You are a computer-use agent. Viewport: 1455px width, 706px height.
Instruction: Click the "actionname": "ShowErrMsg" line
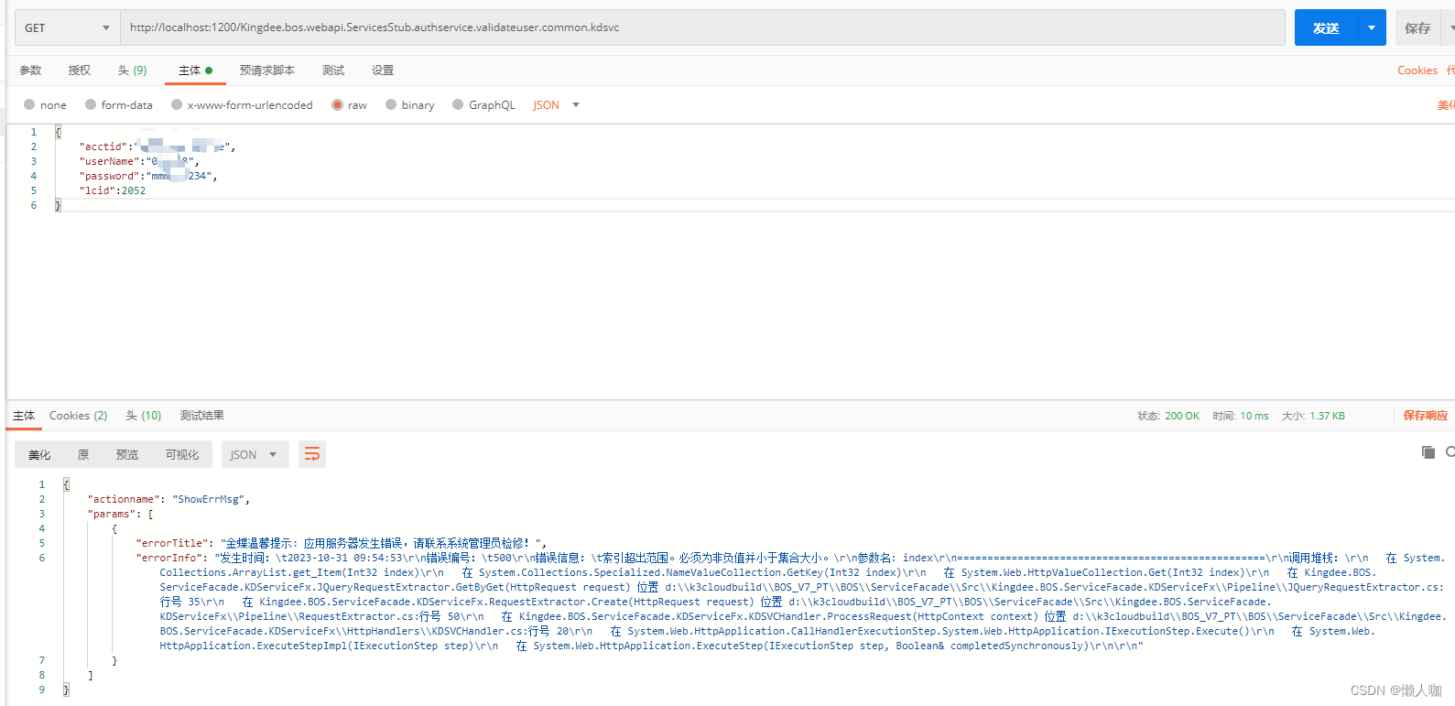[168, 499]
